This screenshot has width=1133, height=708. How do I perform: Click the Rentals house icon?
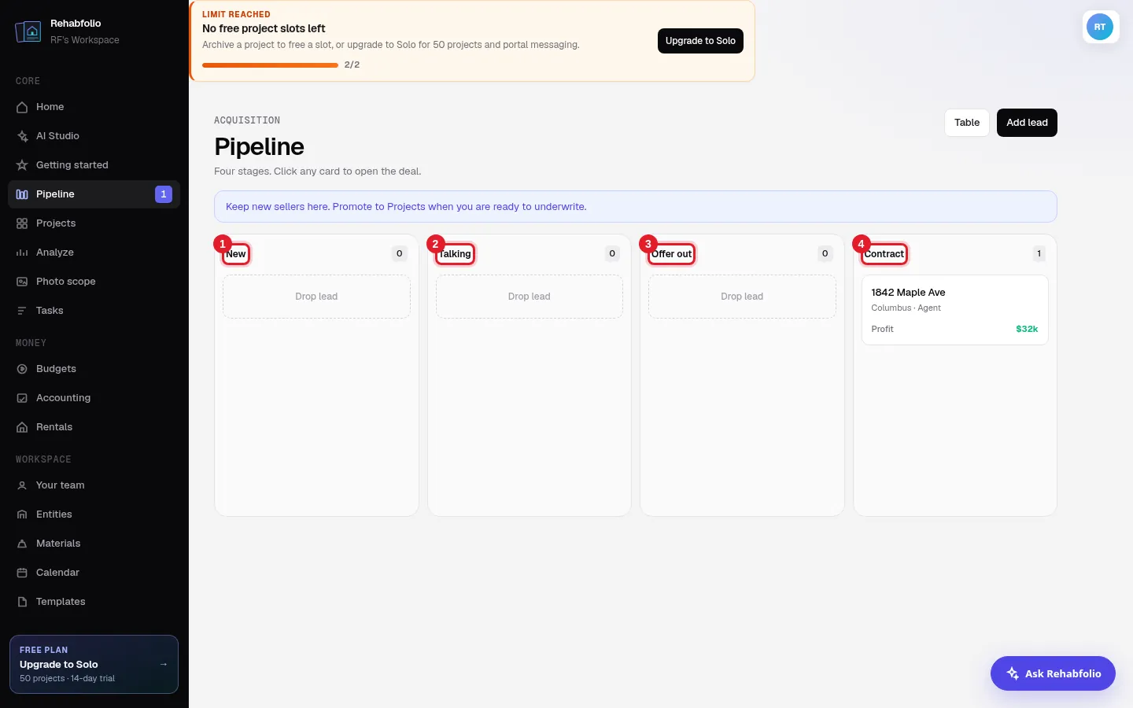pos(22,427)
